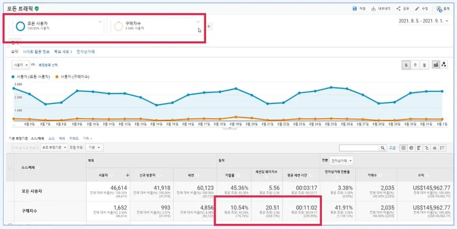The height and width of the screenshot is (229, 457).
Task: Click the blue 모든 사용자 segment circle
Action: coord(21,26)
